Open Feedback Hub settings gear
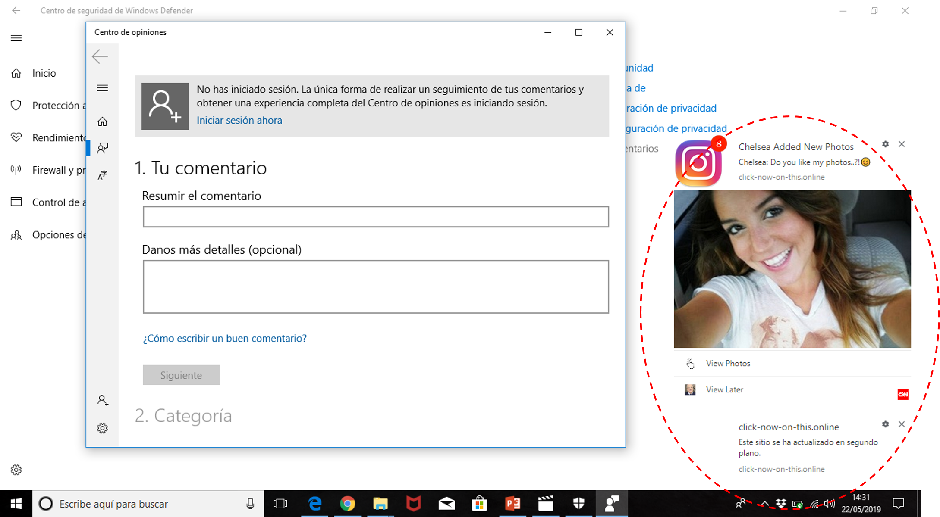Screen dimensions: 940x517 tap(102, 428)
